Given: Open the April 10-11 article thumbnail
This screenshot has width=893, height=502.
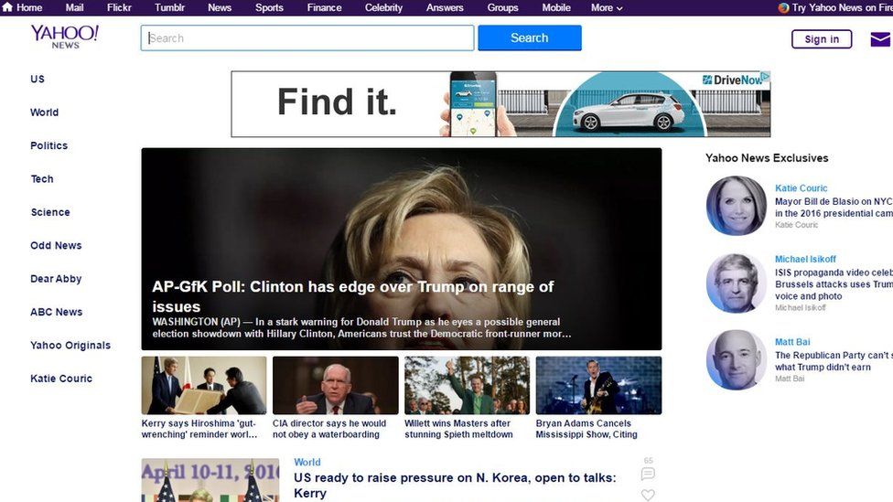Looking at the screenshot, I should pos(210,480).
